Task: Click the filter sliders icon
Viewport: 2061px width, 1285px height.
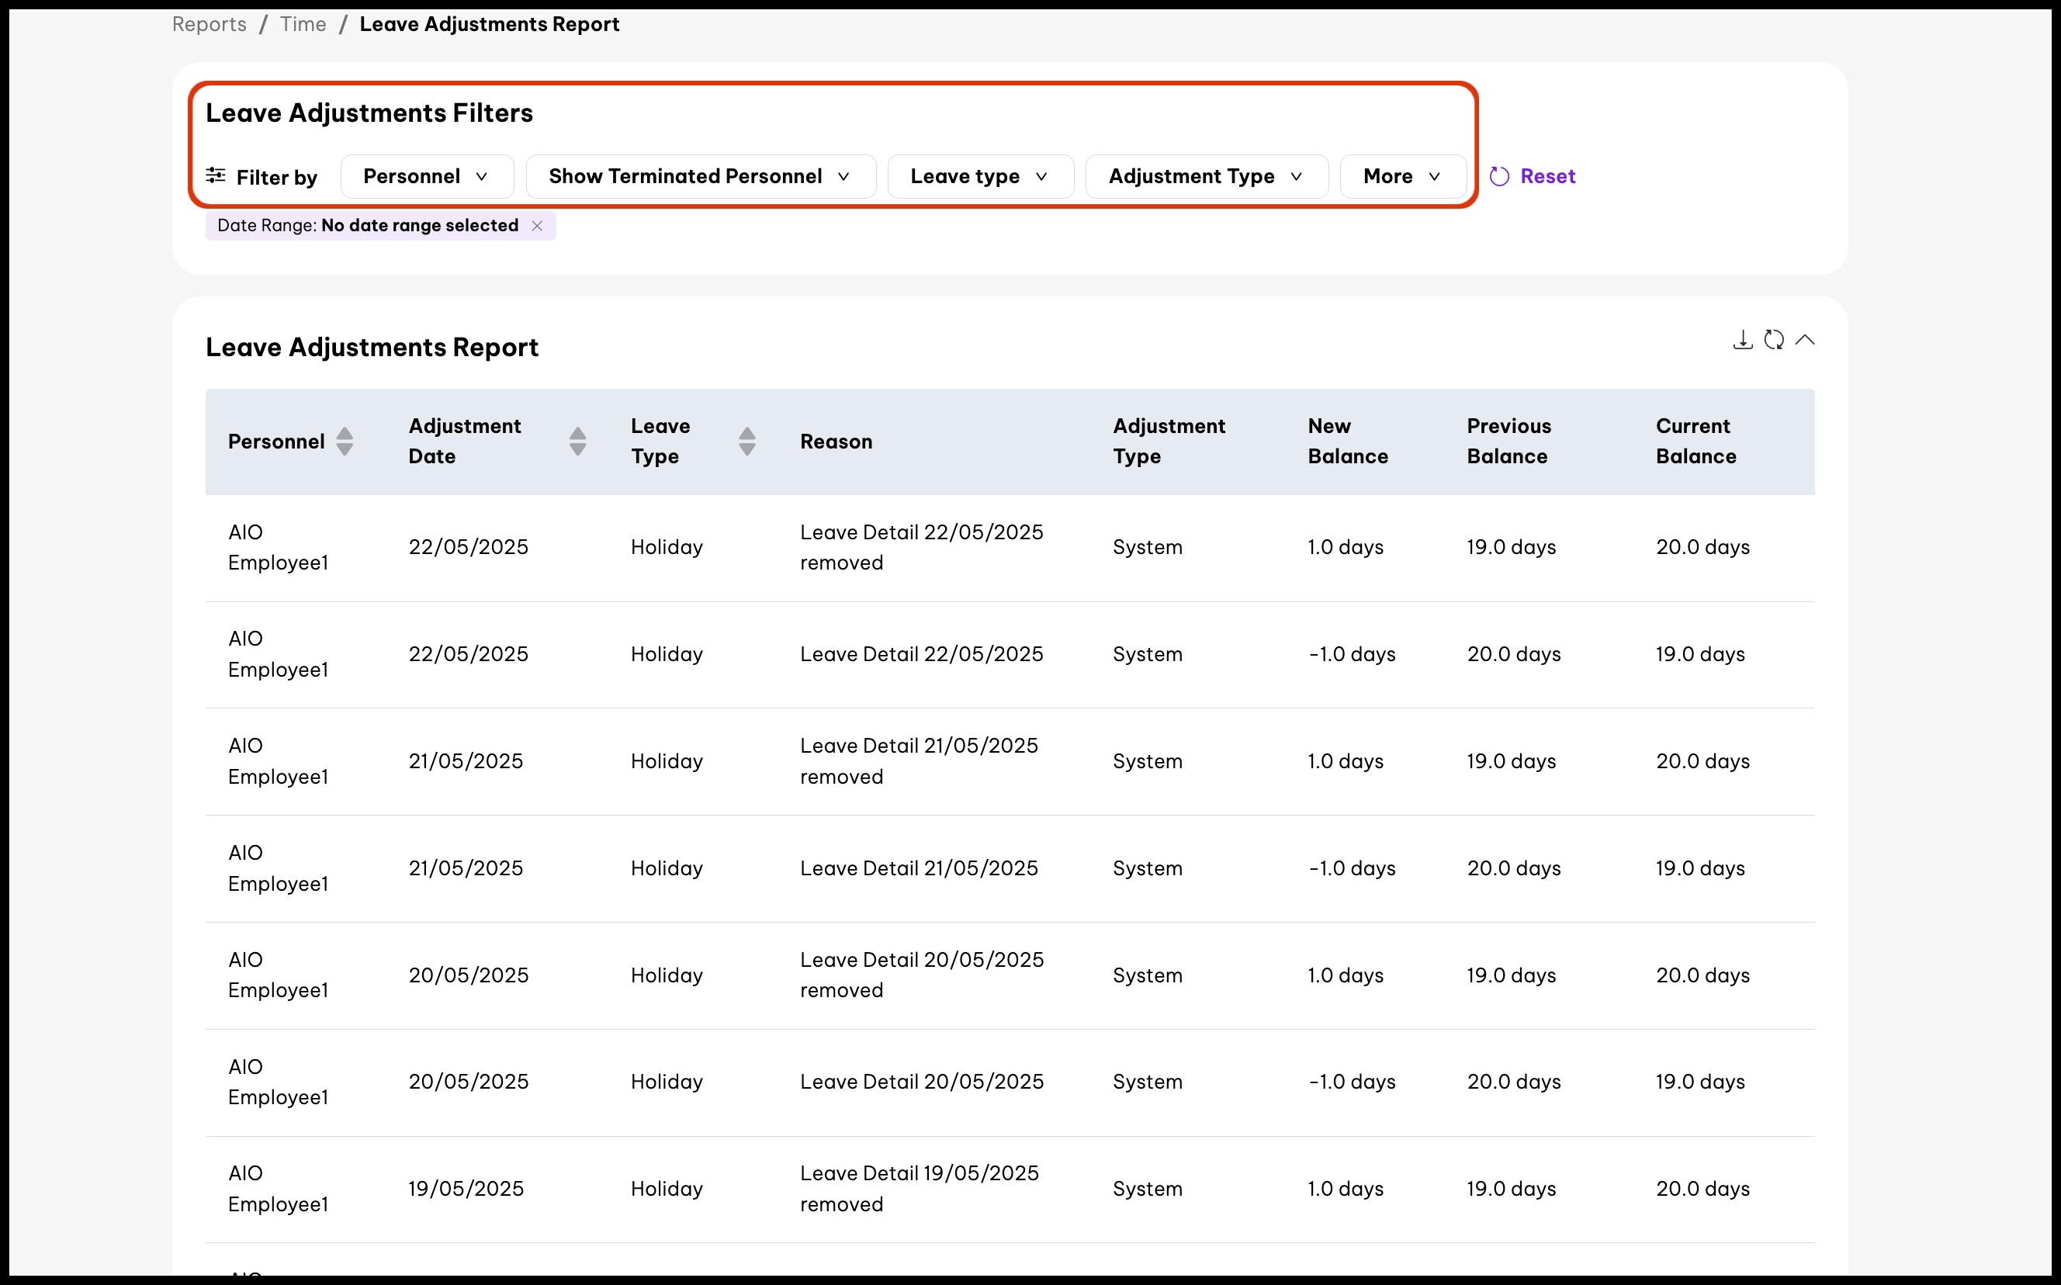Action: [216, 176]
